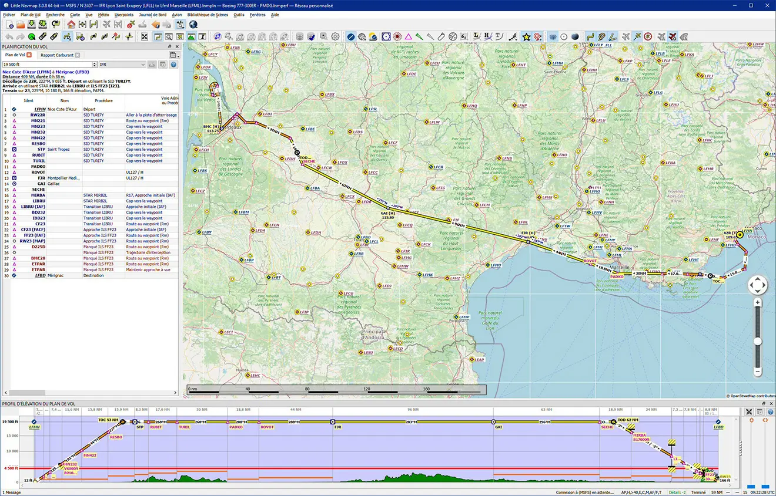Click the Ident column header
This screenshot has width=776, height=496.
click(28, 100)
